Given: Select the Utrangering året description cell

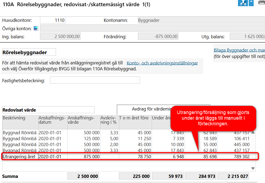Looking at the screenshot, I should pyautogui.click(x=20, y=157).
